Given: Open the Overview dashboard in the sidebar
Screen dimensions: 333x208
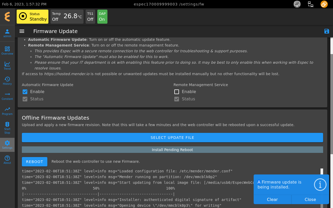Looking at the screenshot, I should pyautogui.click(x=7, y=50).
